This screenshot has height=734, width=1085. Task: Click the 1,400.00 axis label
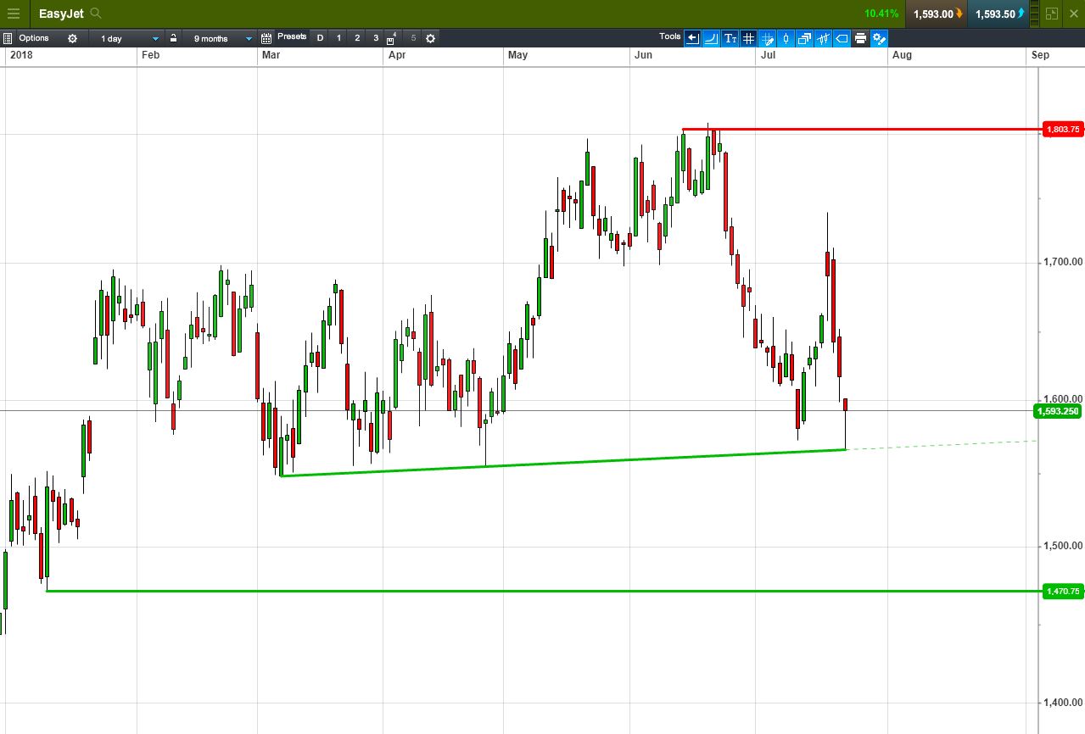1063,703
